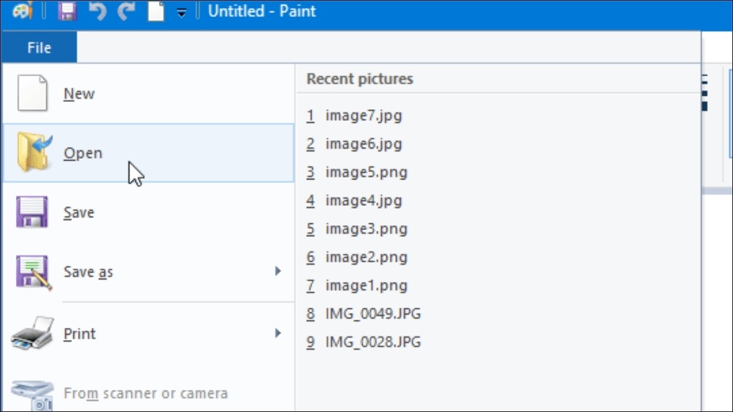This screenshot has height=412, width=733.
Task: Choose Save as from the File menu
Action: [x=148, y=272]
